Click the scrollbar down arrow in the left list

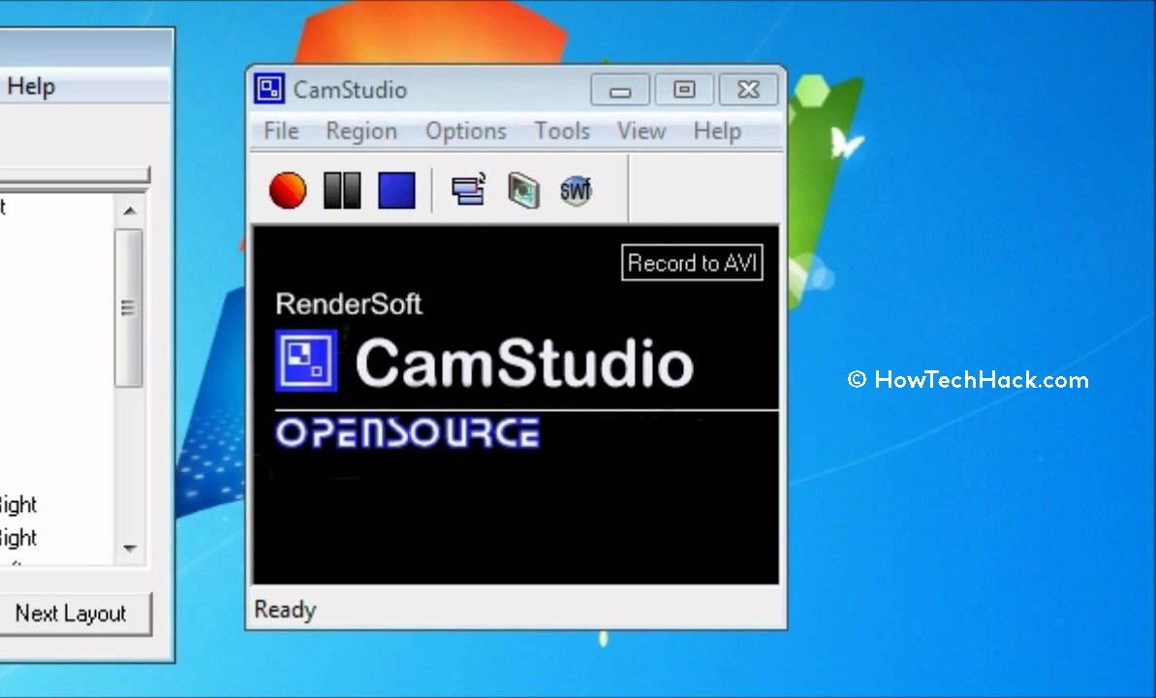coord(129,548)
